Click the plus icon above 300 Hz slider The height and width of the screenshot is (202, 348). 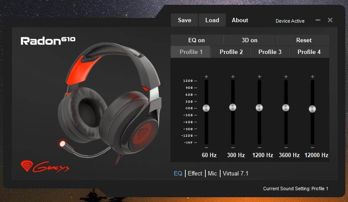point(233,77)
